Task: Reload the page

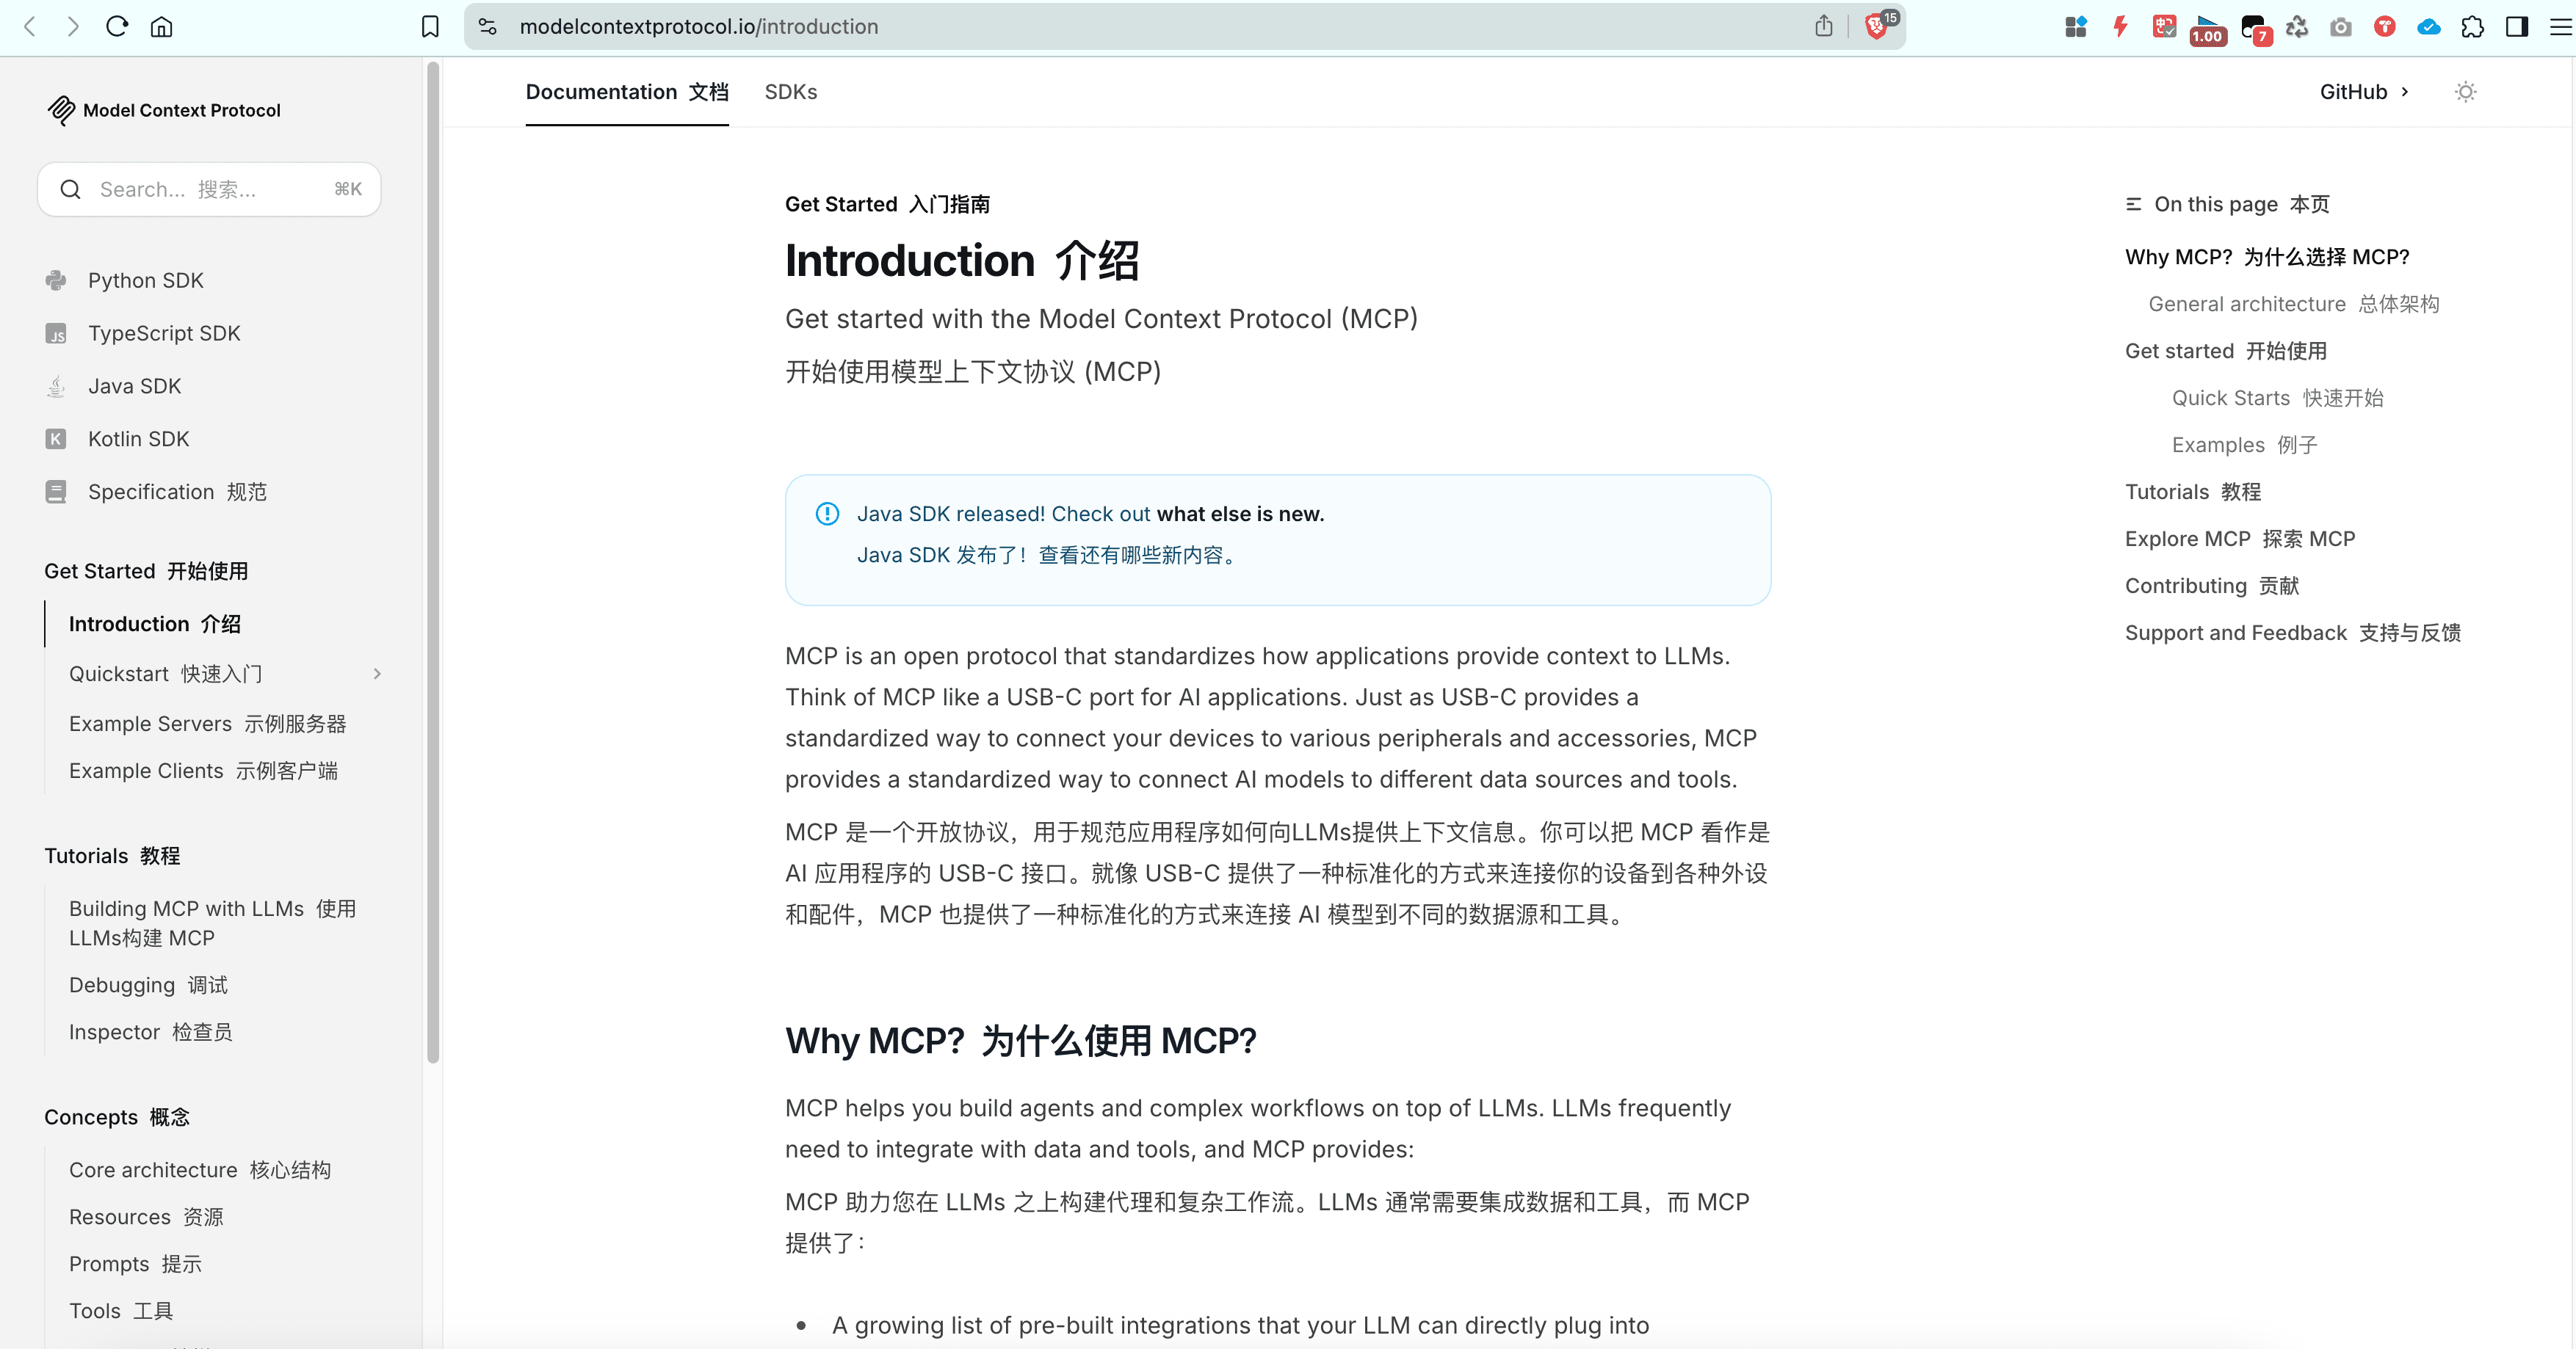Action: pyautogui.click(x=117, y=27)
